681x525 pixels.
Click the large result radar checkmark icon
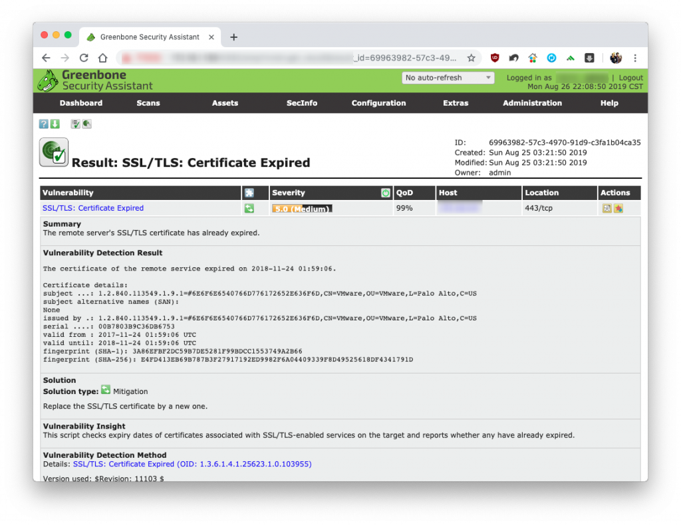pos(54,152)
